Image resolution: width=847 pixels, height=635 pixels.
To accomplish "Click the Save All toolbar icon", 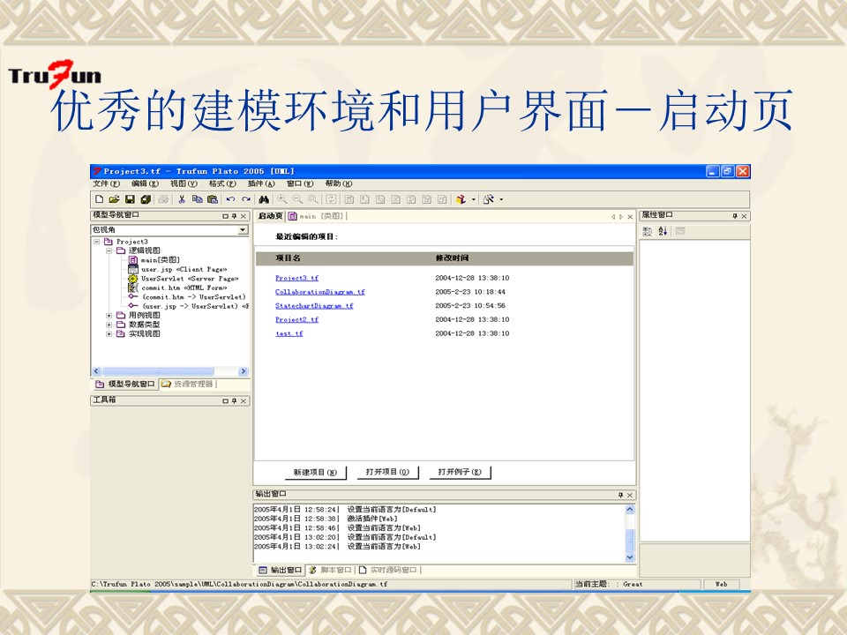I will click(146, 199).
